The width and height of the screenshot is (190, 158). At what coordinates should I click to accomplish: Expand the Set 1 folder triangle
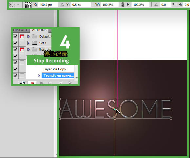tap(28, 43)
